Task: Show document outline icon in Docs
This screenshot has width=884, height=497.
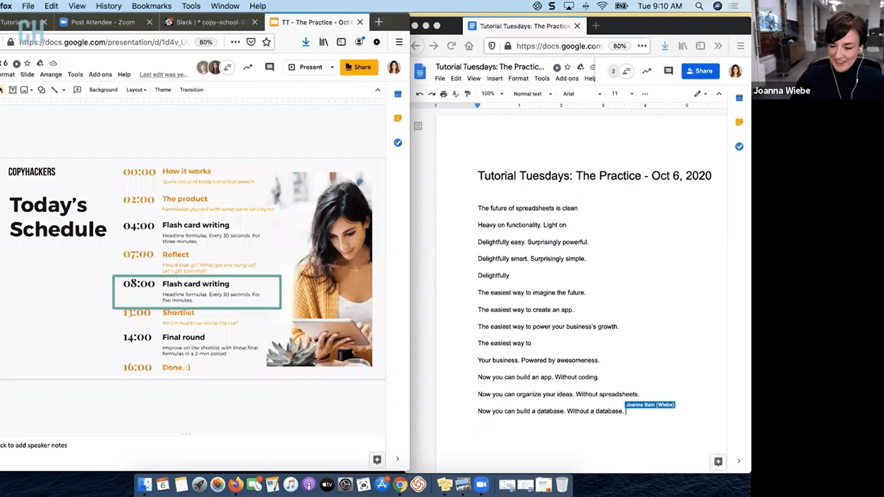Action: tap(418, 126)
